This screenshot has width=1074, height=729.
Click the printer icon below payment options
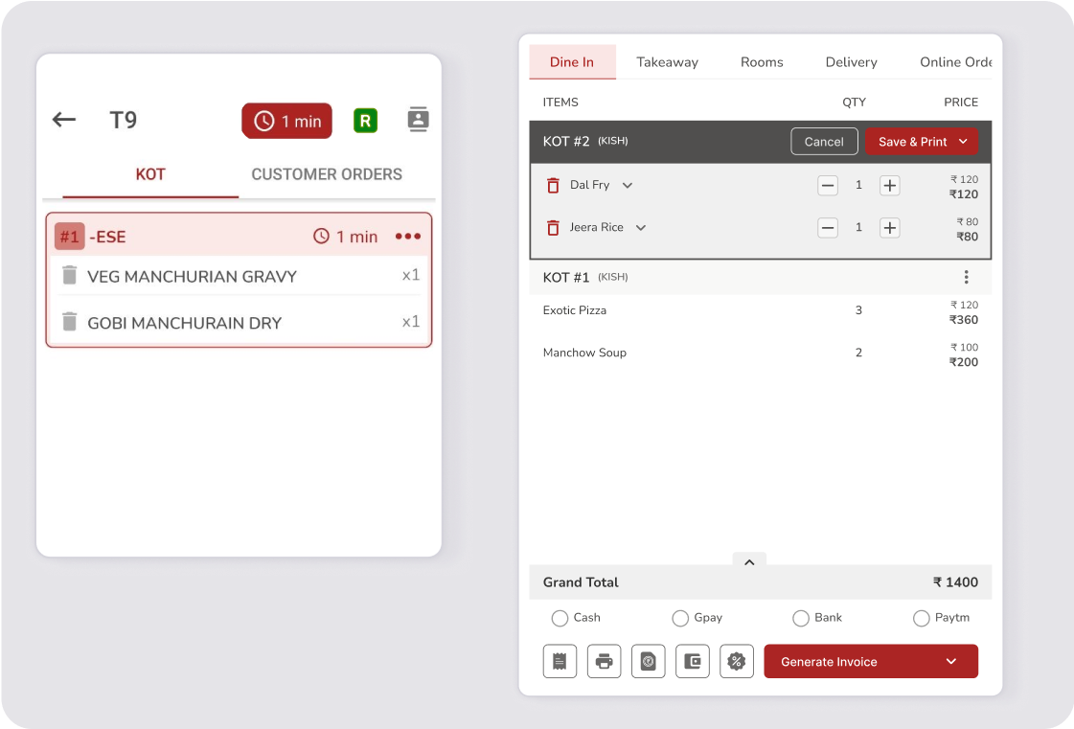pos(604,661)
